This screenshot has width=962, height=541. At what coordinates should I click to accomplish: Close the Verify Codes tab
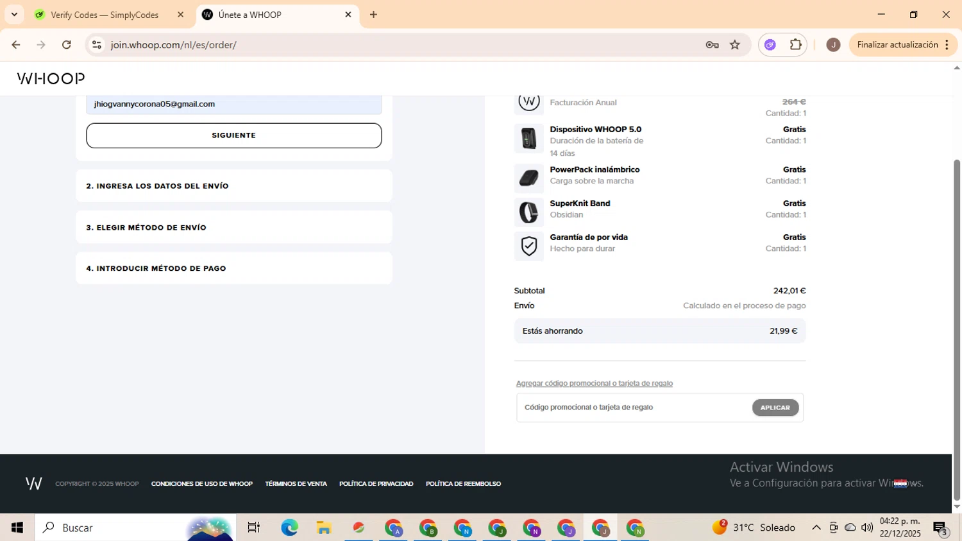180,15
